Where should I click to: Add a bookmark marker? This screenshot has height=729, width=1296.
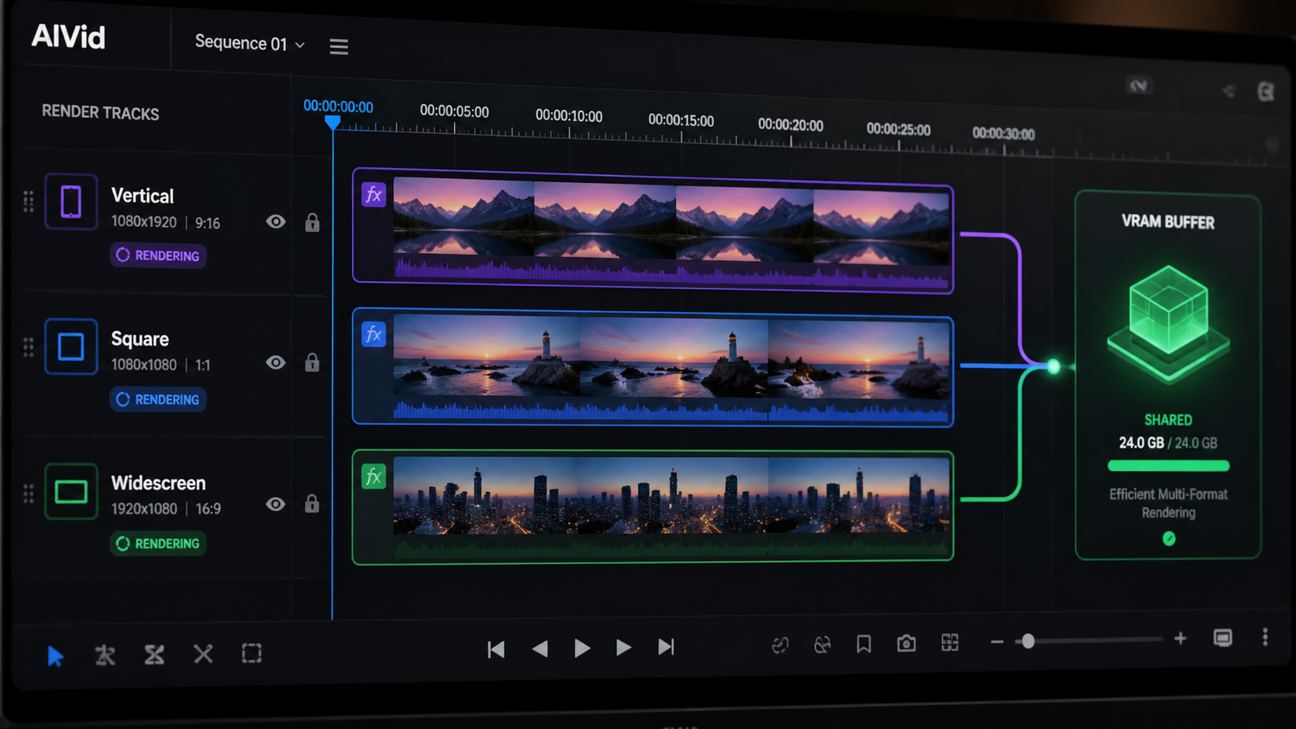point(863,644)
